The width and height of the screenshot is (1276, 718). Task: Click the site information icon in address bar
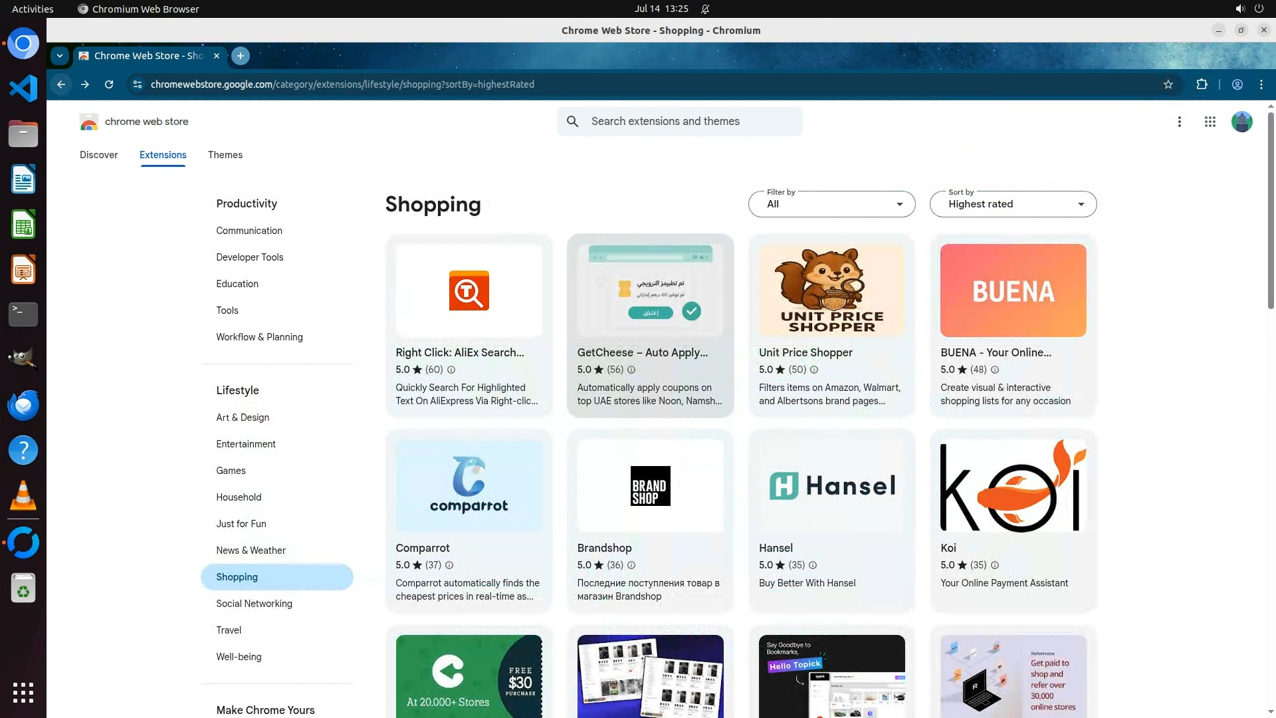(137, 84)
